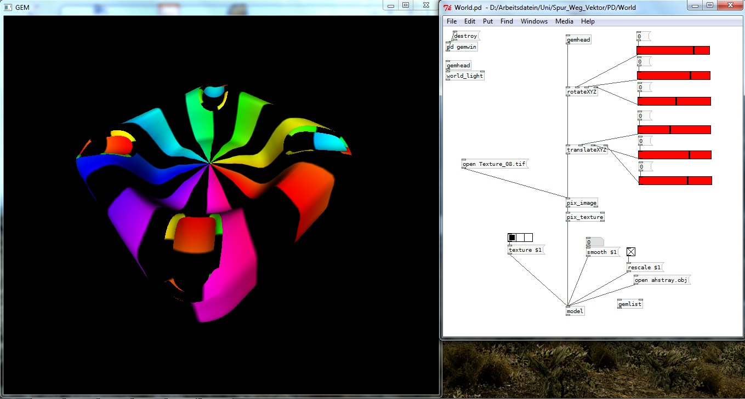Click the open Texture_08.tif message box

coord(494,164)
